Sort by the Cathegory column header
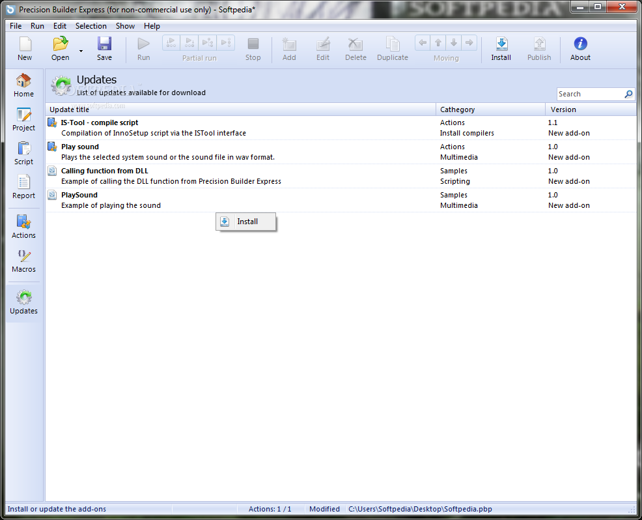Viewport: 642px width, 520px height. [490, 109]
